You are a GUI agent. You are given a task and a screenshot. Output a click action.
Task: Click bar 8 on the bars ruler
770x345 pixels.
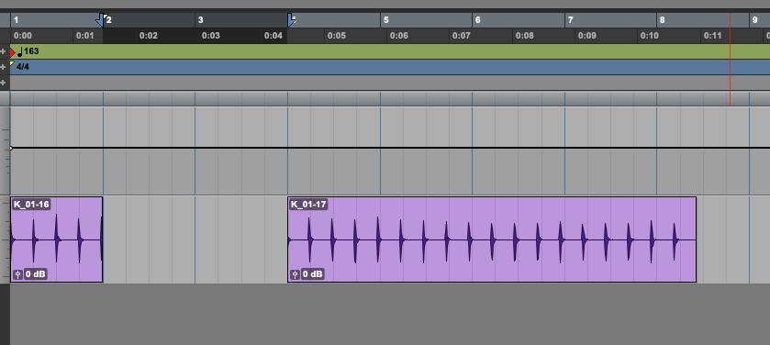coord(662,20)
